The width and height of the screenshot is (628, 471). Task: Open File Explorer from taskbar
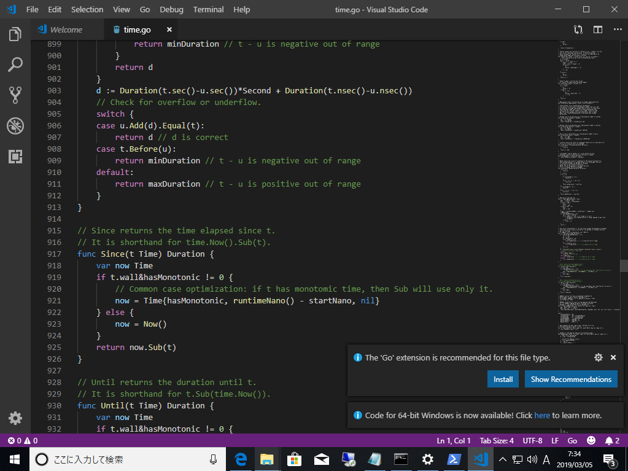tap(267, 459)
